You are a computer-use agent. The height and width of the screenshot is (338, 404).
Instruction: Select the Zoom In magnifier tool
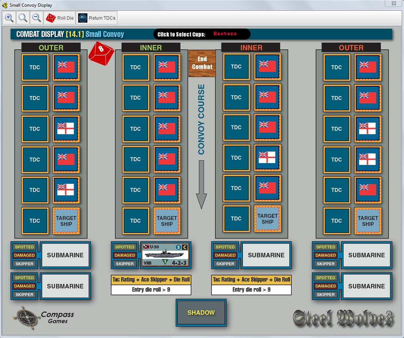coord(9,17)
